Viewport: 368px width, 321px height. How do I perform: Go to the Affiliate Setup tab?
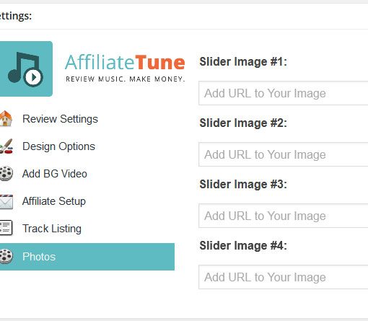click(x=54, y=201)
